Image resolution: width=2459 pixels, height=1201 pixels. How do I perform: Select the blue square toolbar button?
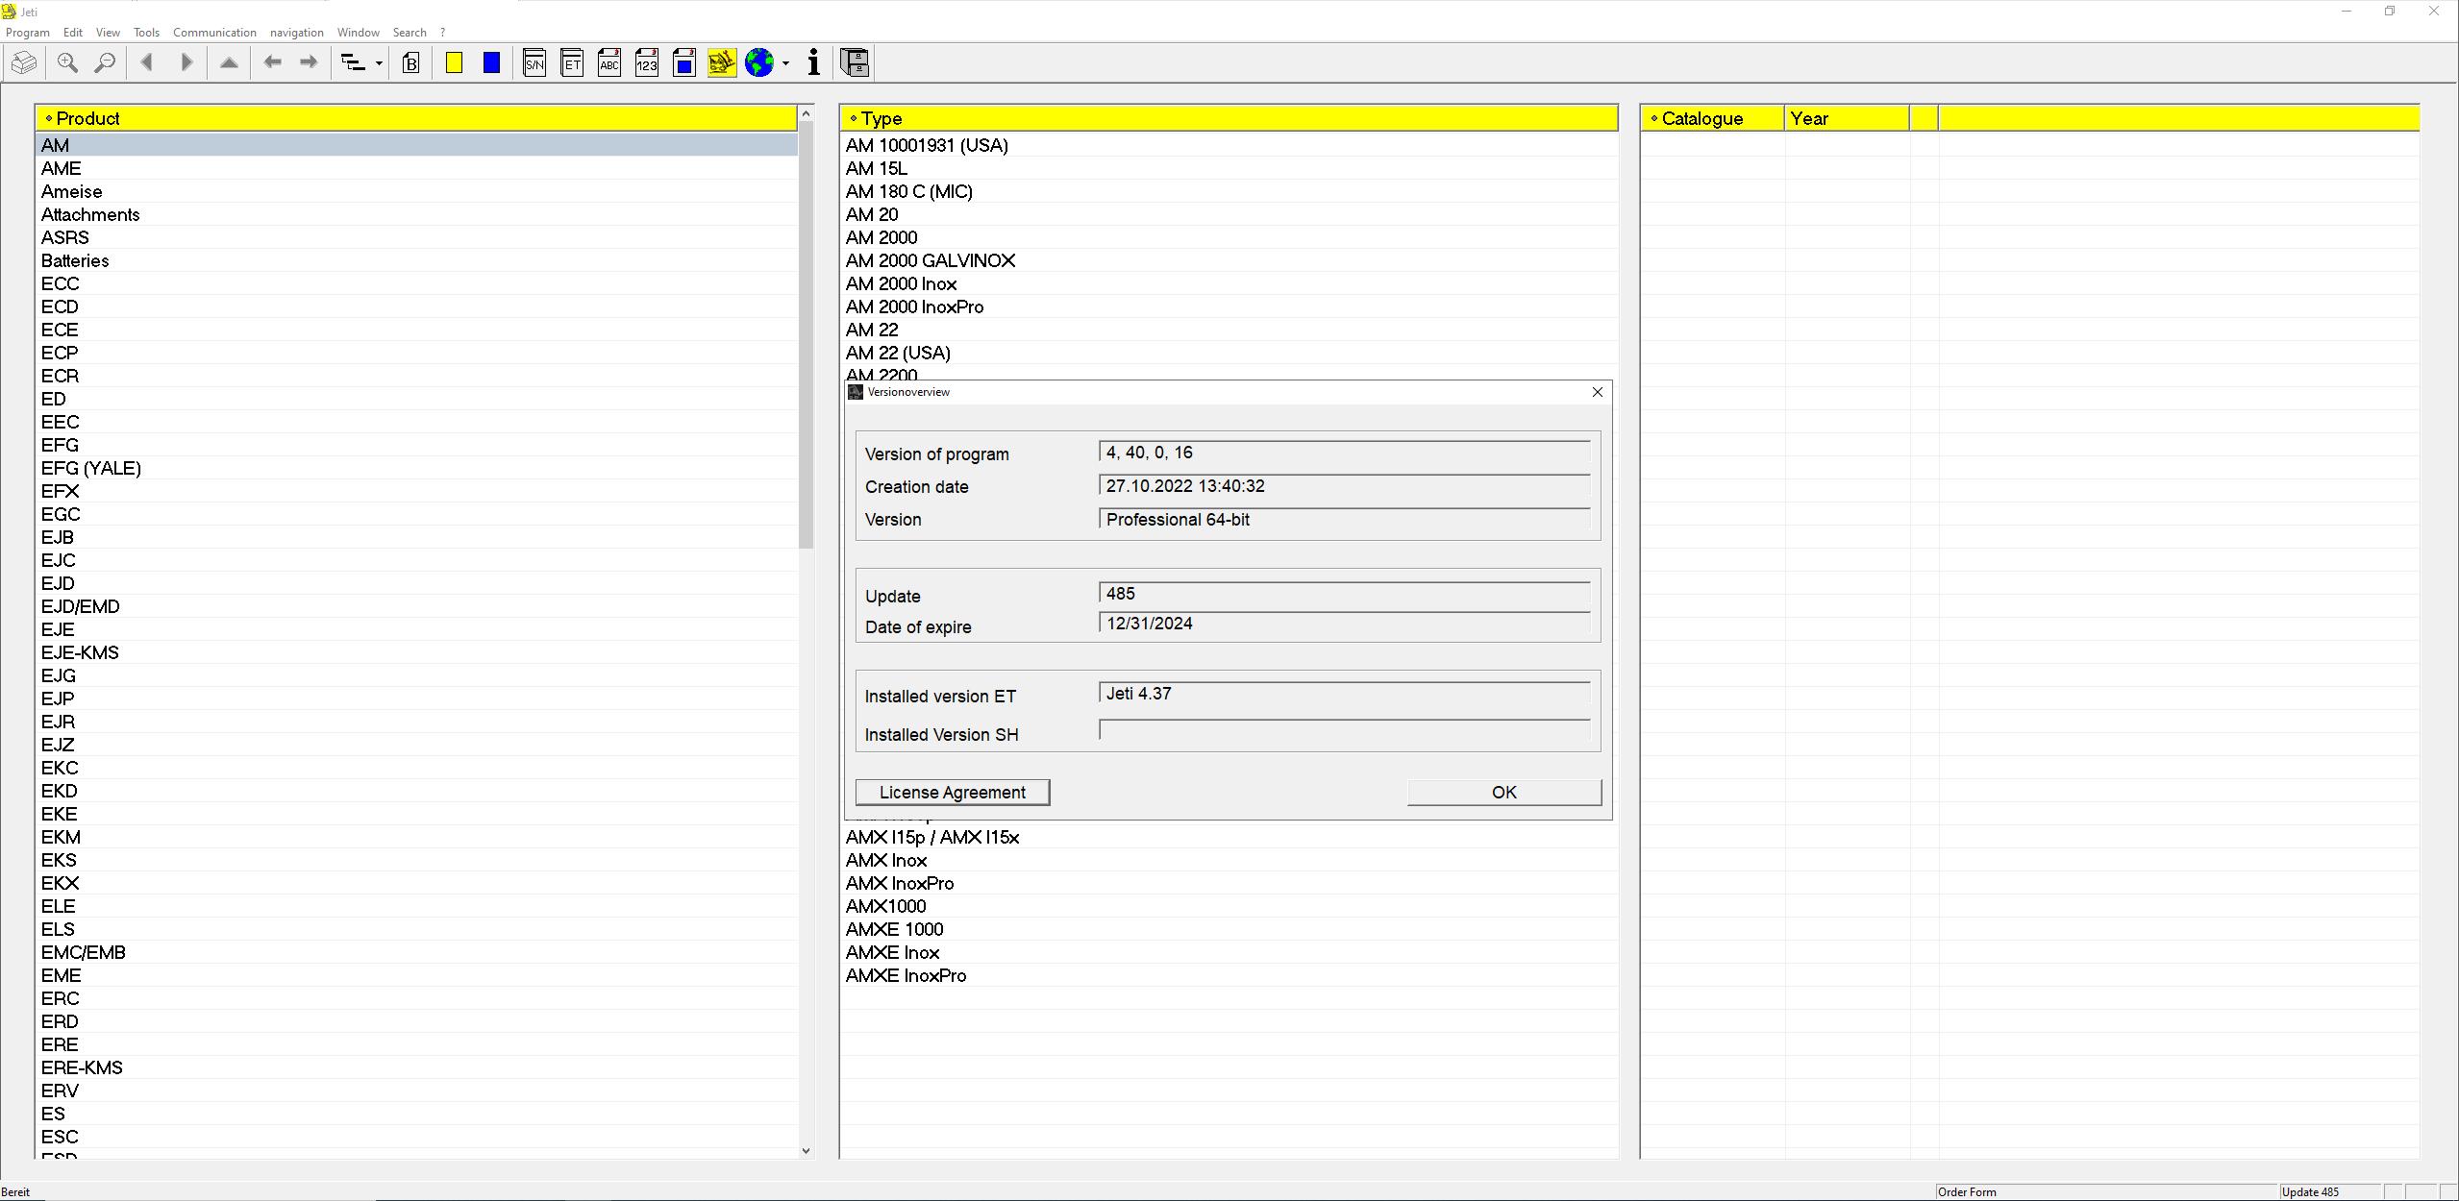click(x=491, y=63)
